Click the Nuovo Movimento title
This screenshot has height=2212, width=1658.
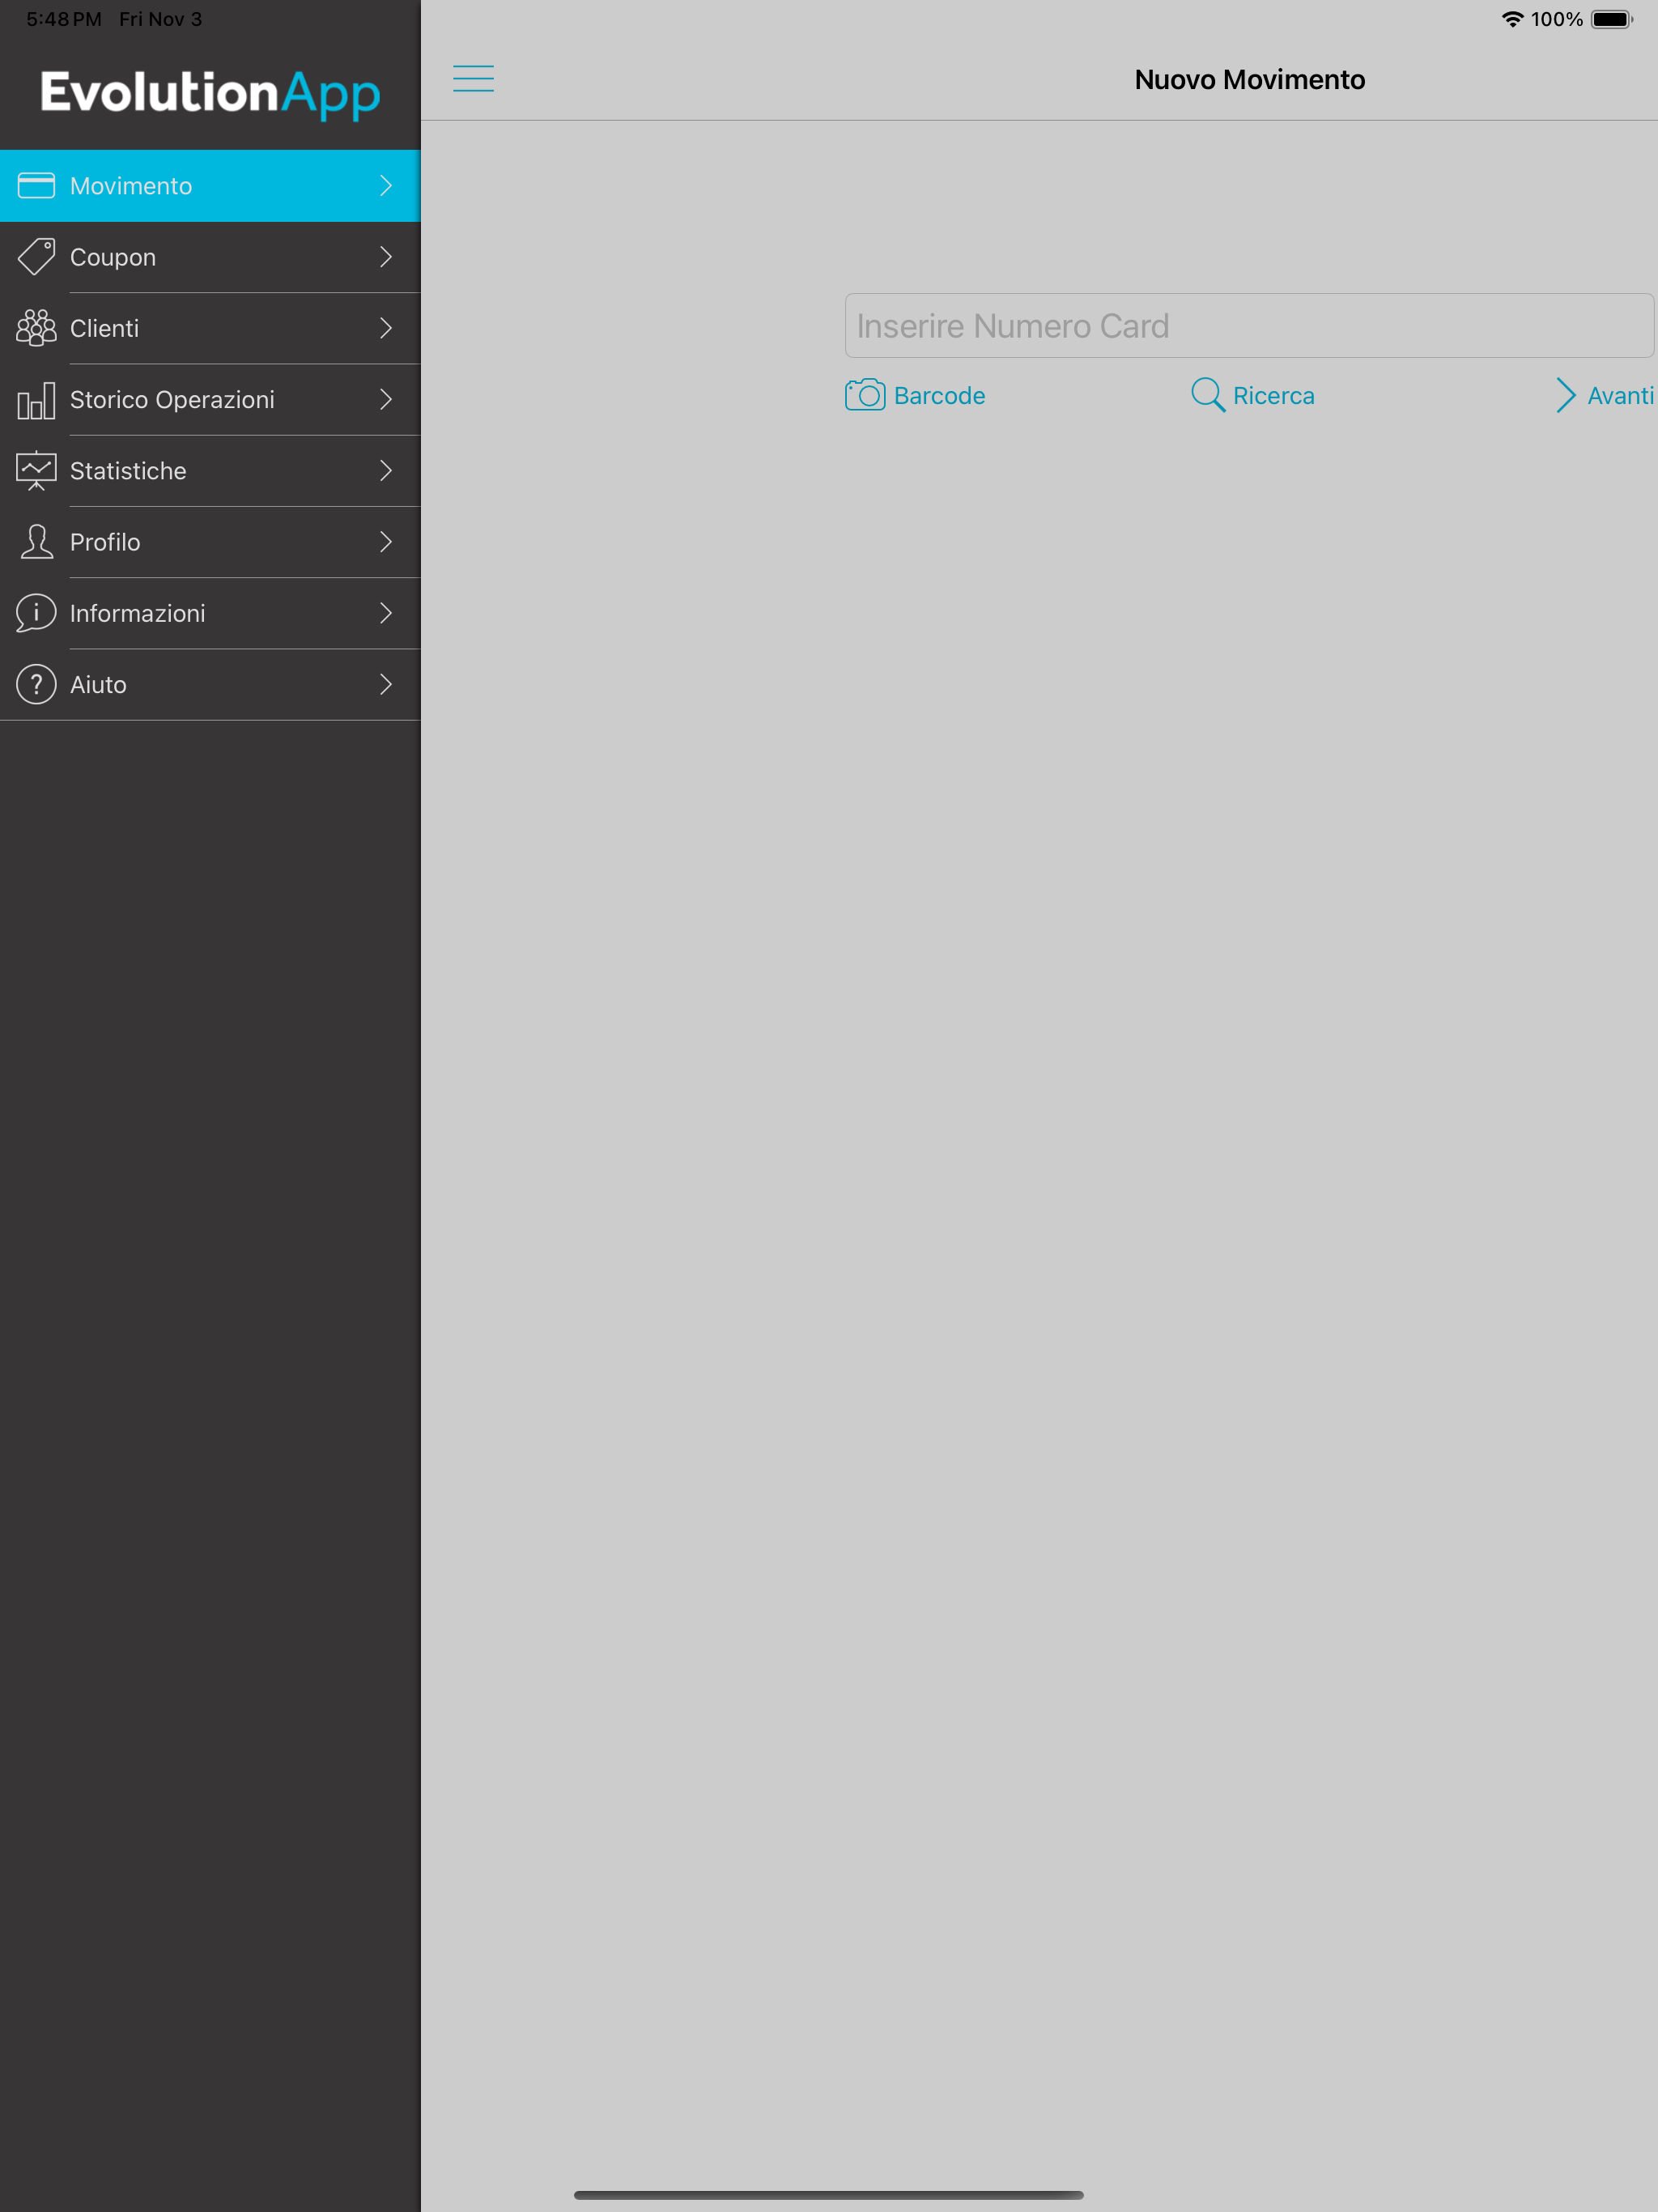1249,80
